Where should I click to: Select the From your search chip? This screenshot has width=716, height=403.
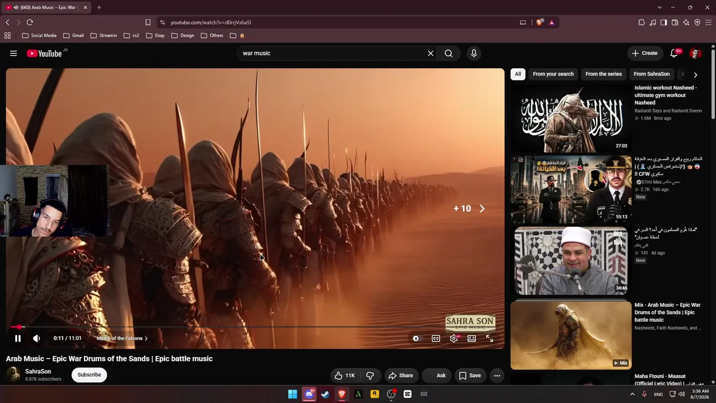pos(553,74)
